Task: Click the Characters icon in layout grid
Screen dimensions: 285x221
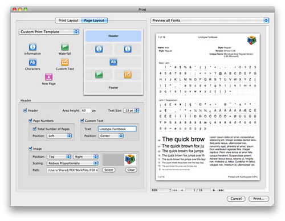Action: (x=113, y=62)
